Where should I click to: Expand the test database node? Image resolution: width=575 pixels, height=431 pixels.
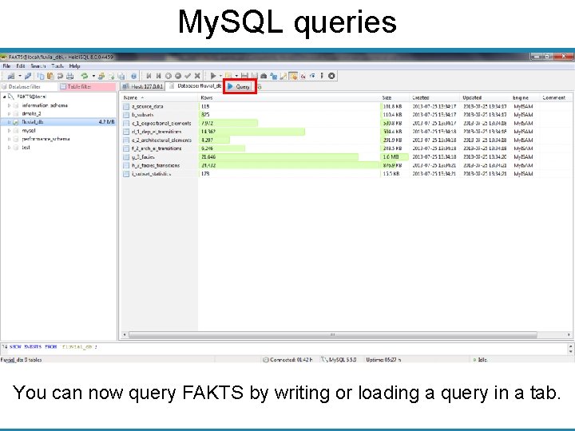9,148
